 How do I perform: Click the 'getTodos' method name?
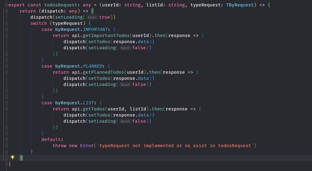(94, 109)
